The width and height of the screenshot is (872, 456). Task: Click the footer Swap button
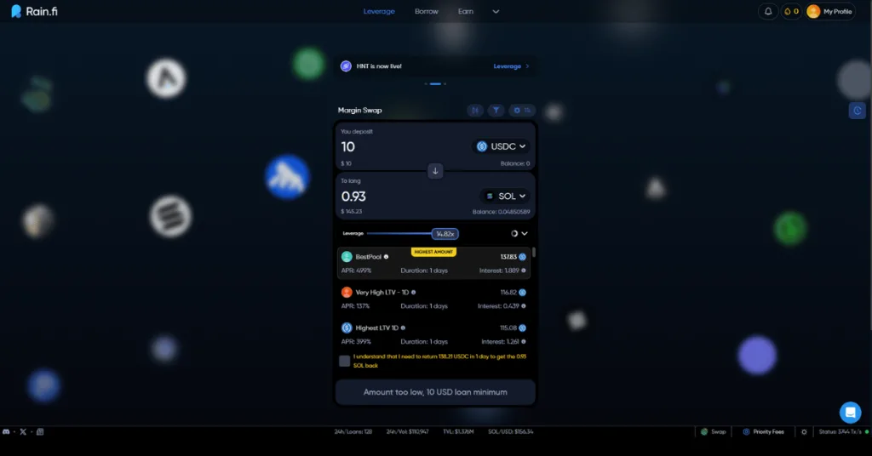point(713,431)
